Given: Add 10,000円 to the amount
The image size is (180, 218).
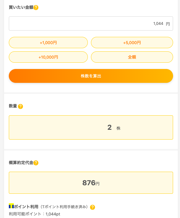Looking at the screenshot, I should coord(48,57).
